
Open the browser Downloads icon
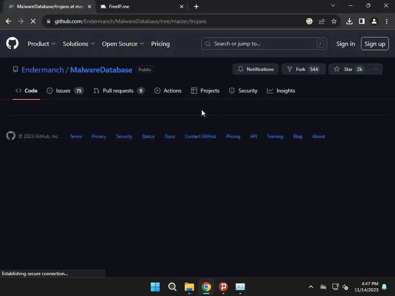[x=349, y=22]
